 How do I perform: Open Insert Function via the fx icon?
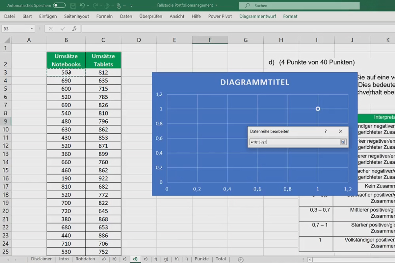coord(75,29)
